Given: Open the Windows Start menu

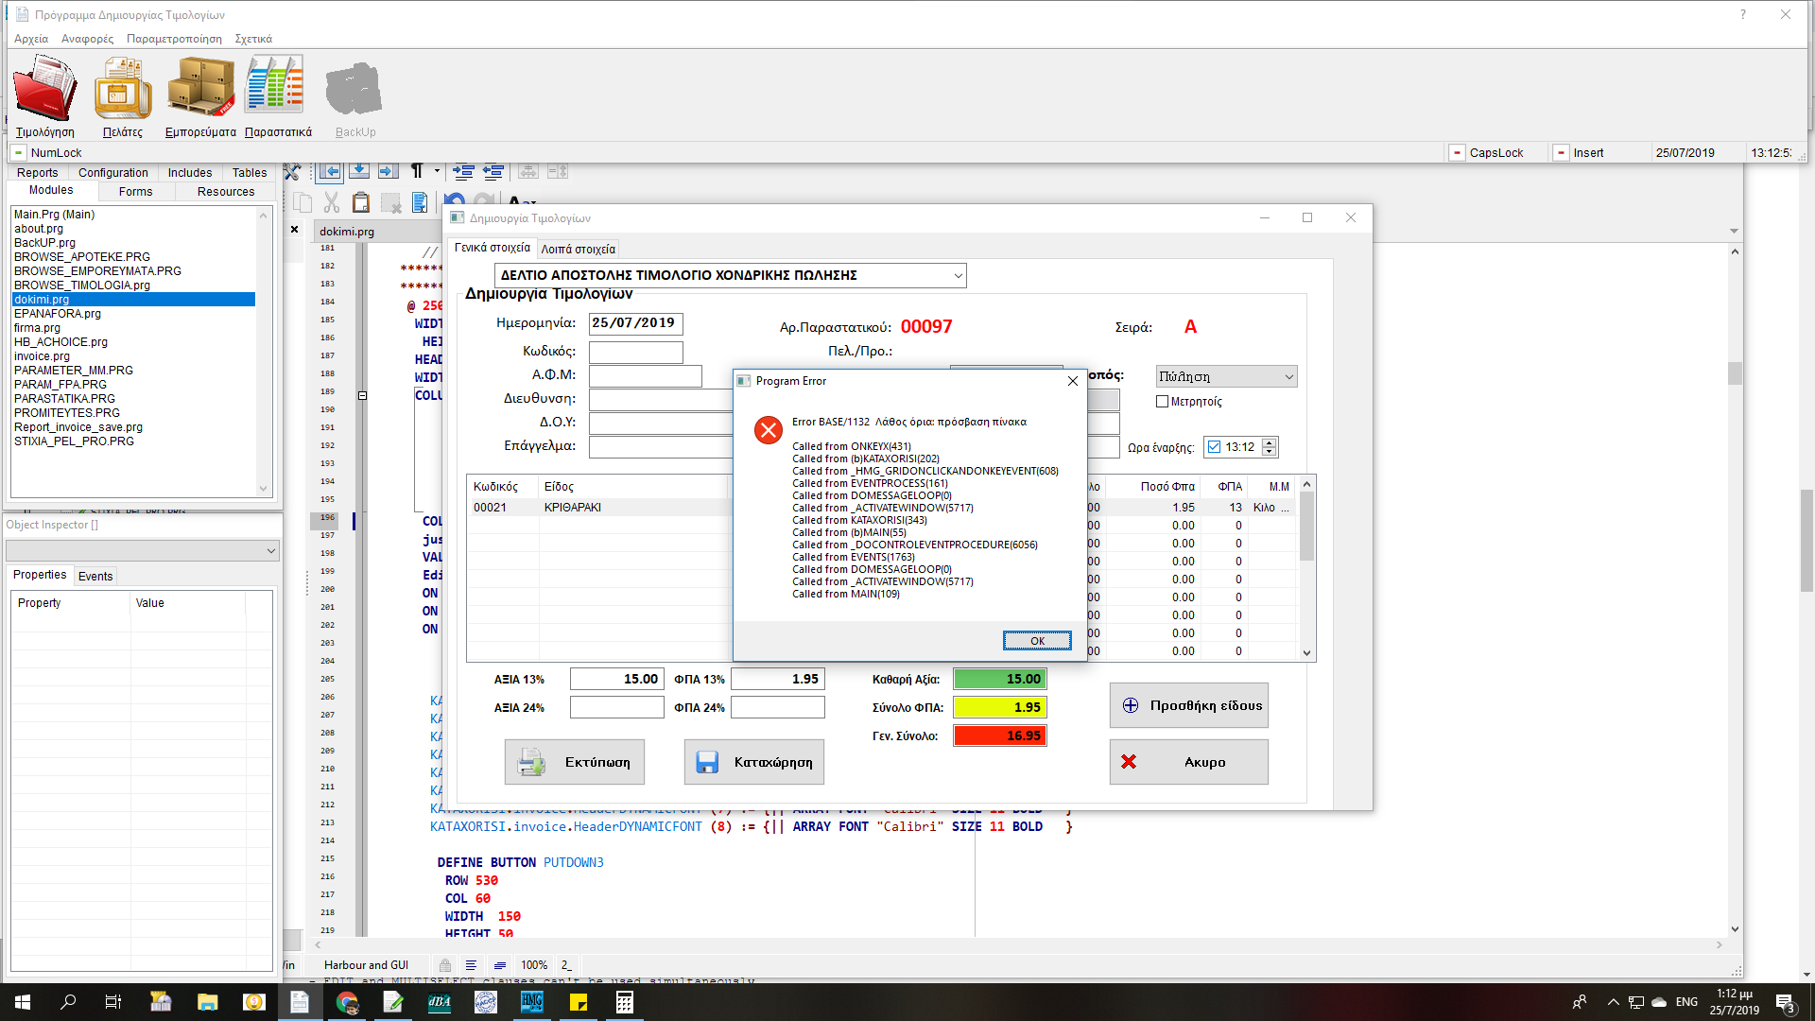Looking at the screenshot, I should coord(23,1002).
